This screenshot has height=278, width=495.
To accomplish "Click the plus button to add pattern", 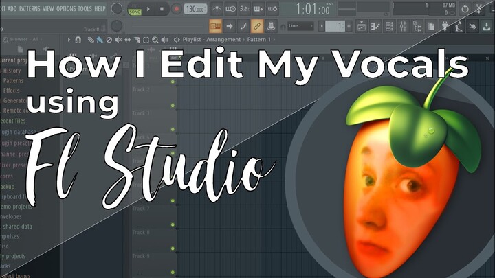I will 349,26.
